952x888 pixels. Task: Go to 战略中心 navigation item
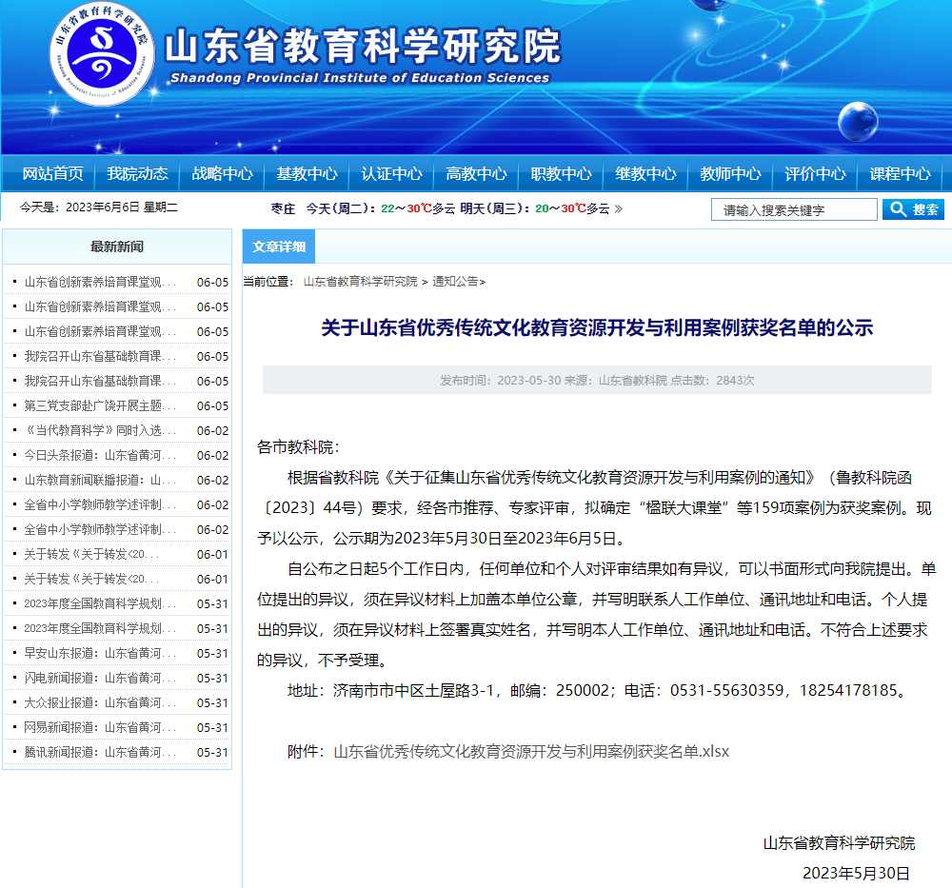point(222,173)
